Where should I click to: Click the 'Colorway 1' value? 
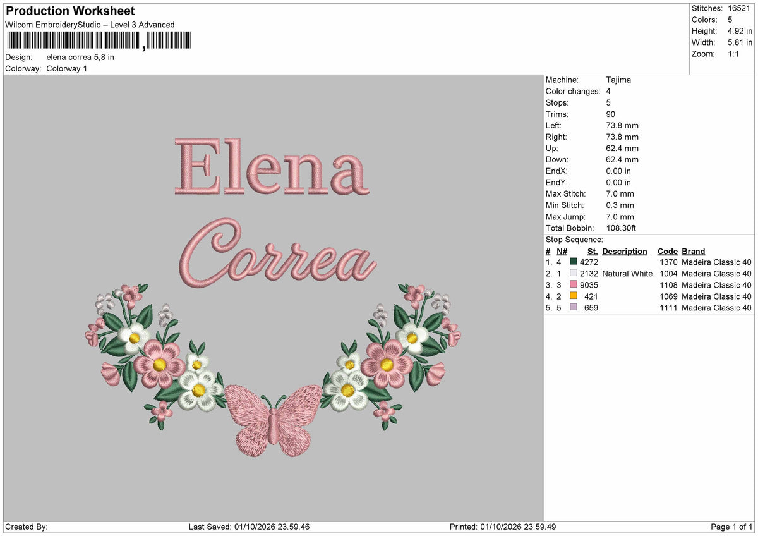click(x=67, y=68)
